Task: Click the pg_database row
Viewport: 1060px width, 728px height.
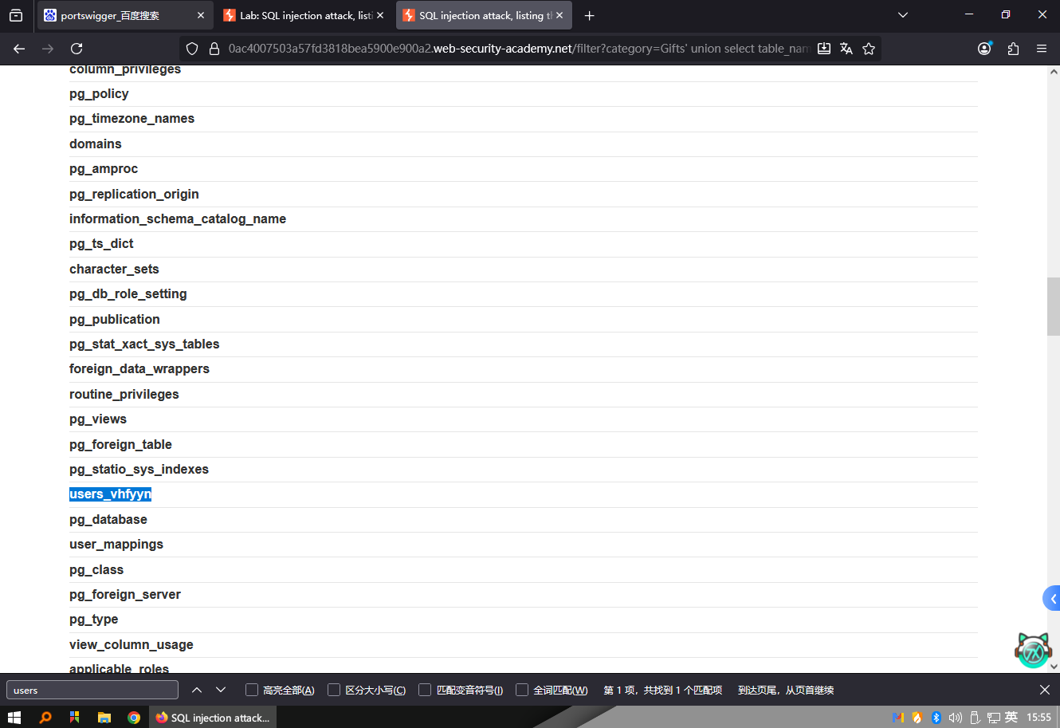Action: [x=523, y=520]
